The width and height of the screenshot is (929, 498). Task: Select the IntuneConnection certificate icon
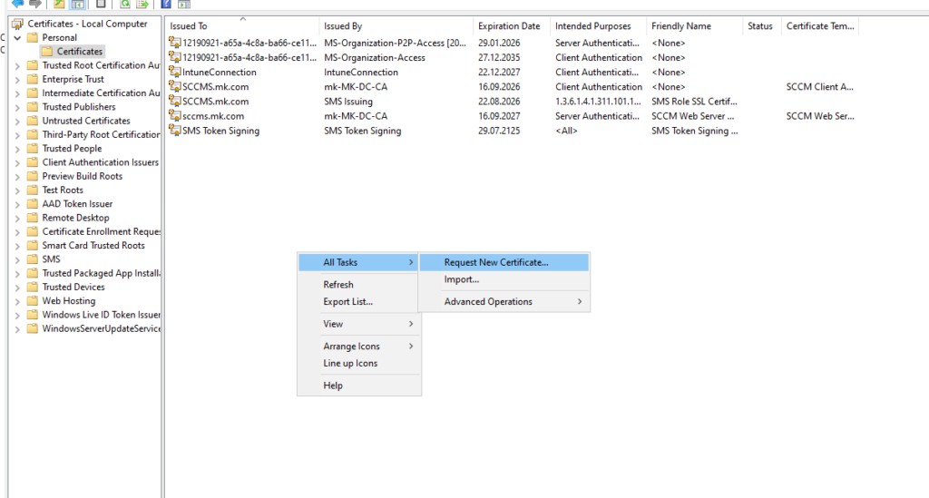tap(175, 73)
